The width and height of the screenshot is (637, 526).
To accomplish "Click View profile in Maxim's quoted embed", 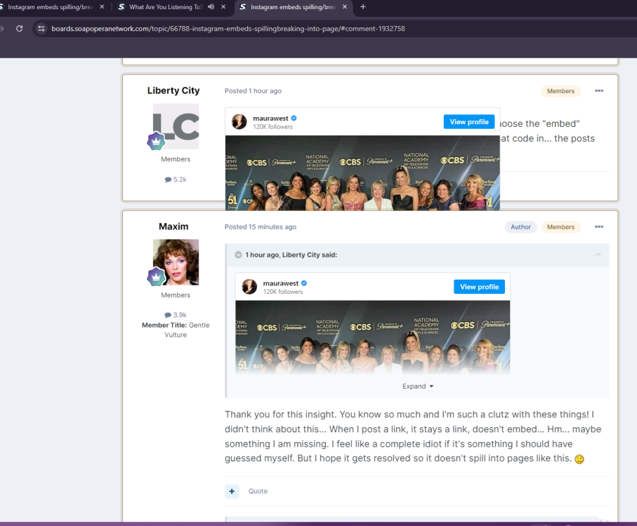I will click(x=478, y=287).
